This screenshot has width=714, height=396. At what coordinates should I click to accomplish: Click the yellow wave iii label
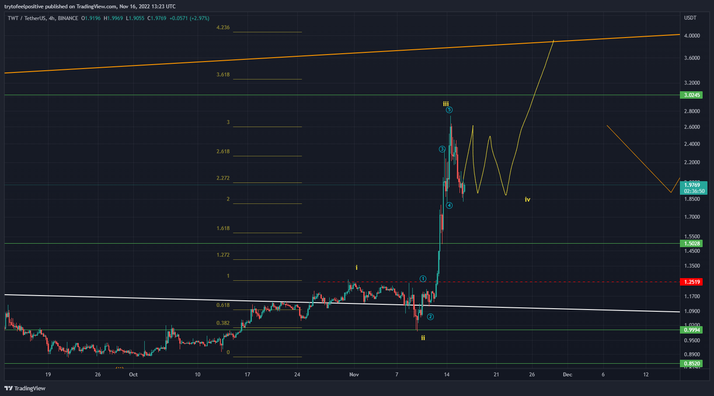(446, 104)
